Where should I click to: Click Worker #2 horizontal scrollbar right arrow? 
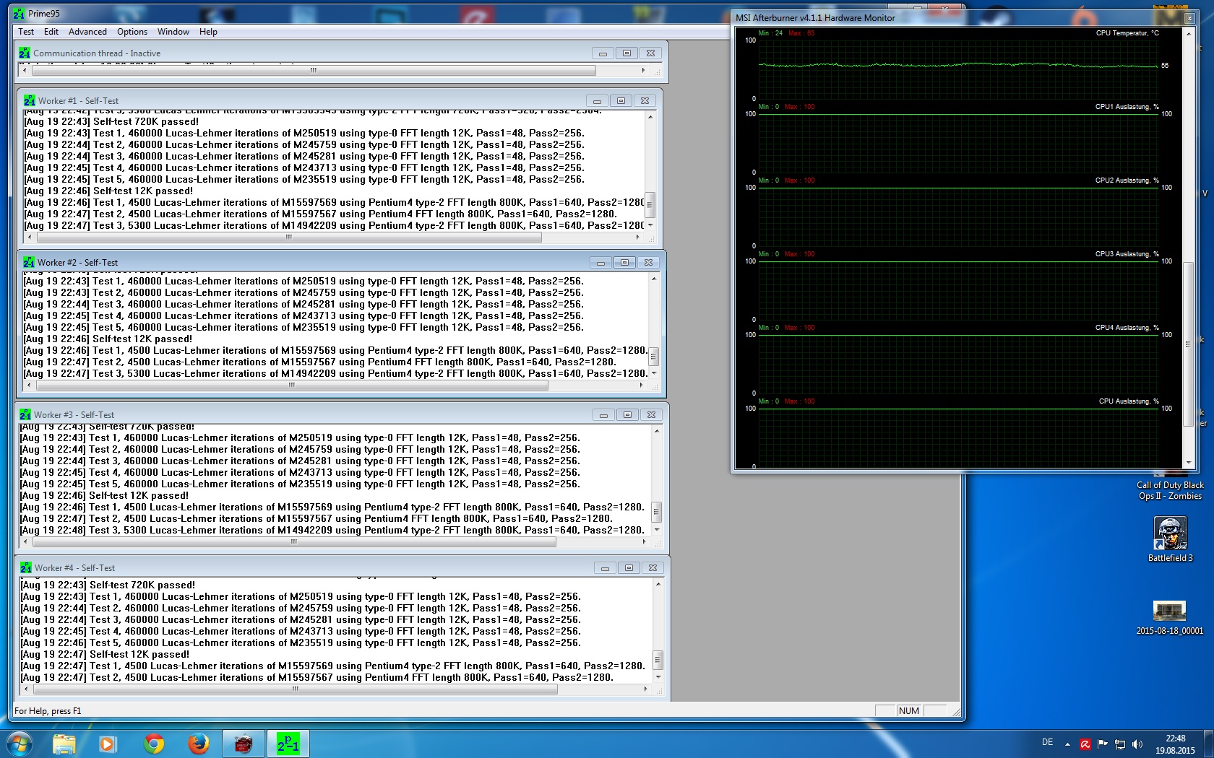(641, 385)
